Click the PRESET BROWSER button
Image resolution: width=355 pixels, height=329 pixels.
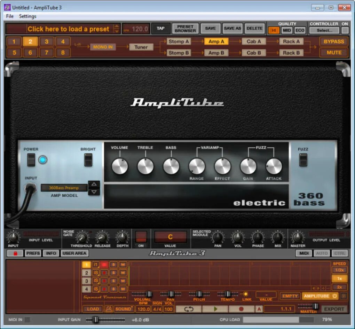[185, 28]
